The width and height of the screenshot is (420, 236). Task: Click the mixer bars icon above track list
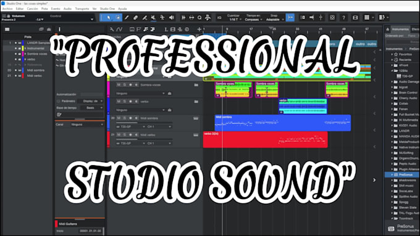49,29
